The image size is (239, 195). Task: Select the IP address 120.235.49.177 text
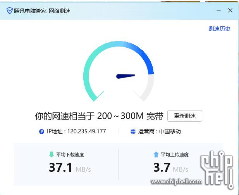[x=87, y=131]
